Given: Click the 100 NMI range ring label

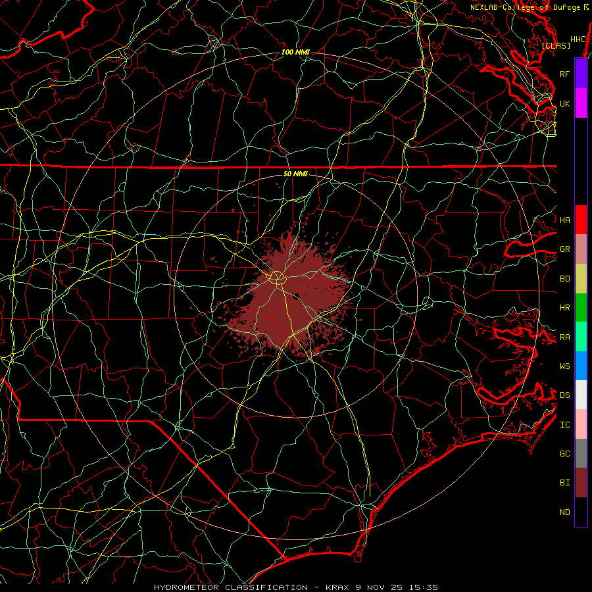Looking at the screenshot, I should 295,52.
